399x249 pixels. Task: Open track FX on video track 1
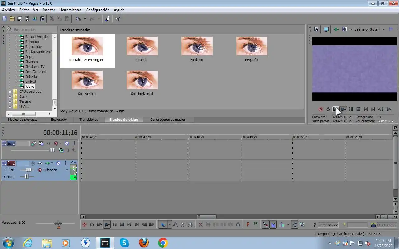click(49, 143)
